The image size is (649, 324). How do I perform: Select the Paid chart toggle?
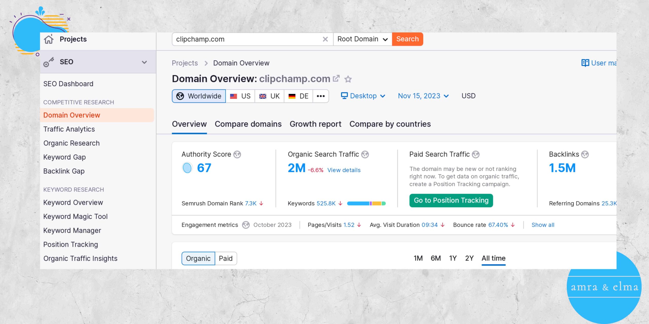coord(226,258)
